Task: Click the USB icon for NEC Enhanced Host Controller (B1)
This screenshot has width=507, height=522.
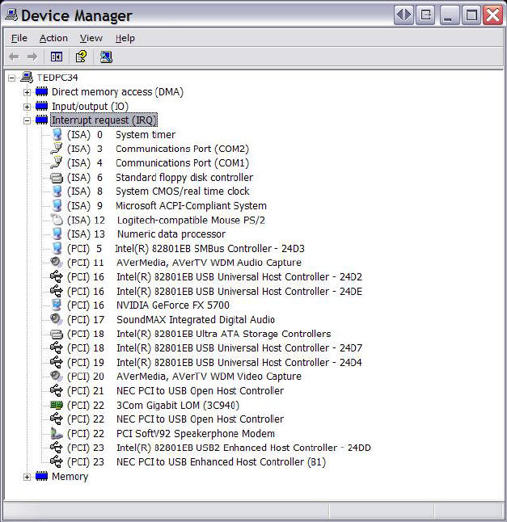Action: coord(57,461)
